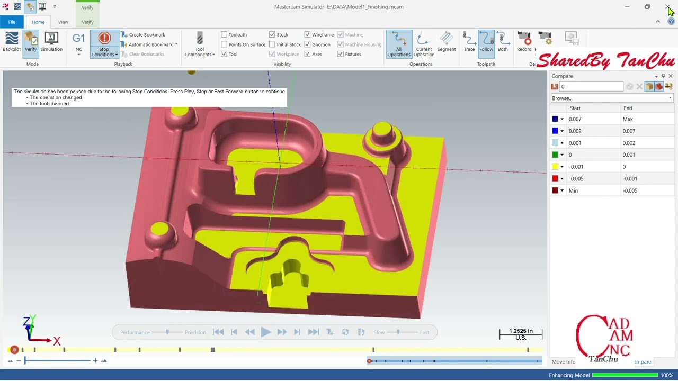This screenshot has height=381, width=678.
Task: Open color dropdown for 0.007 row
Action: (562, 120)
